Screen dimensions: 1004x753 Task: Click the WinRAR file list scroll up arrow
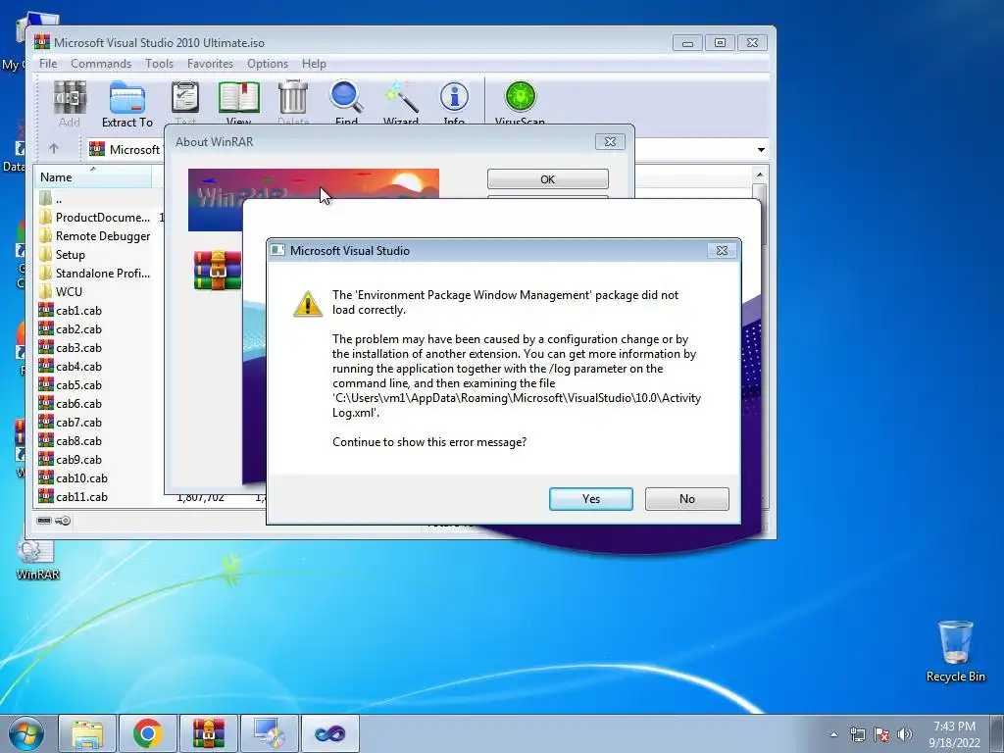pos(760,175)
